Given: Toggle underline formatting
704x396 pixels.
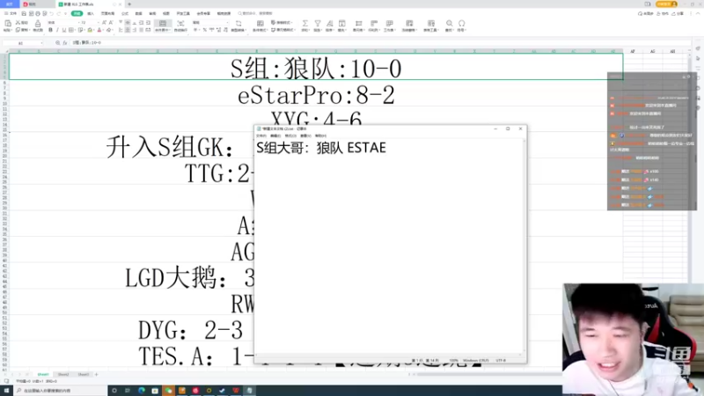Looking at the screenshot, I should [x=63, y=30].
